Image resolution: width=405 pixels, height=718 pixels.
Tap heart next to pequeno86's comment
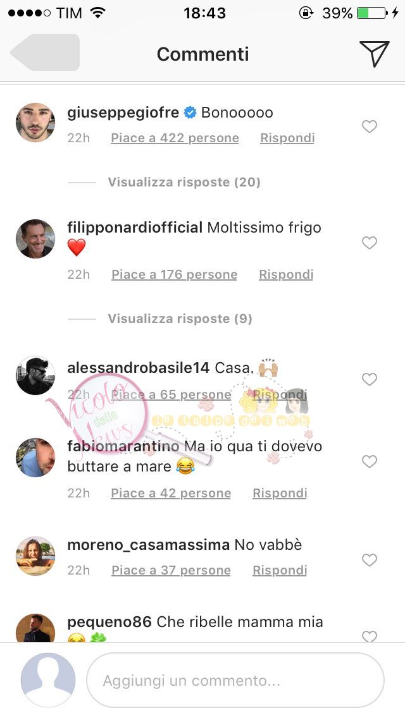[x=369, y=636]
